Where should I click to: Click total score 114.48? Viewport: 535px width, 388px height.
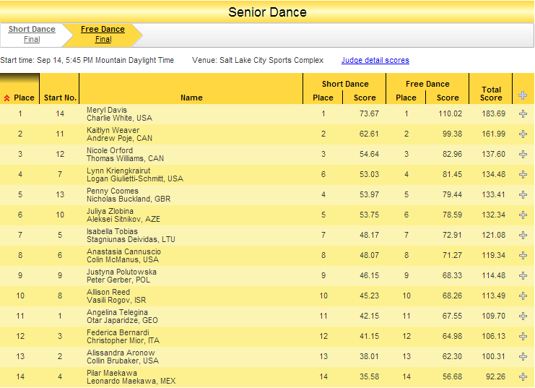click(x=493, y=275)
